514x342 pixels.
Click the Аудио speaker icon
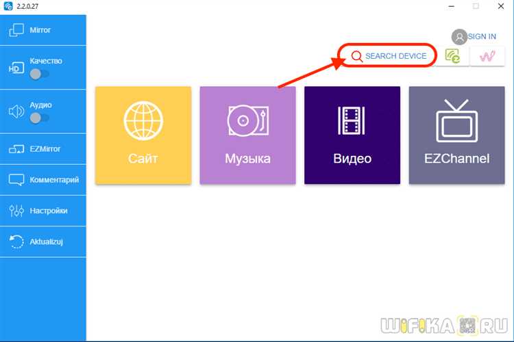click(16, 111)
